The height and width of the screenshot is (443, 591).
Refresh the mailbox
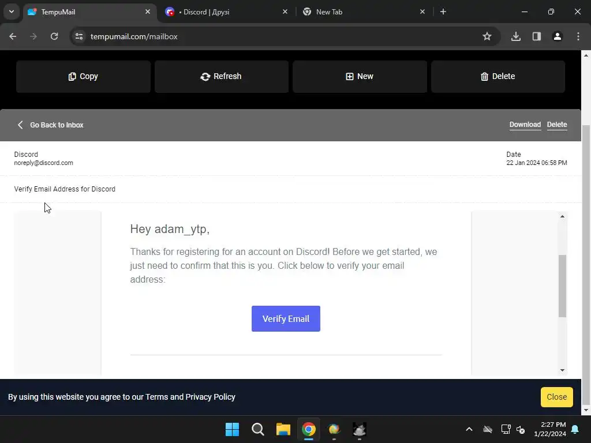(x=221, y=77)
